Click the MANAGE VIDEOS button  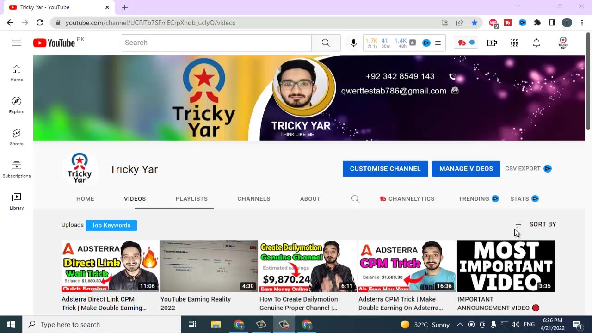466,169
